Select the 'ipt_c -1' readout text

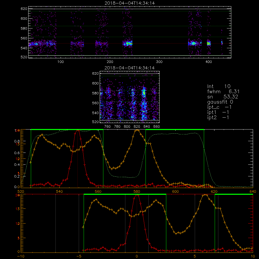[219, 107]
